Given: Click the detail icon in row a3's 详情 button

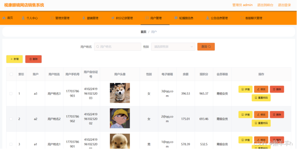Looking at the screenshot, I should coord(243,89).
